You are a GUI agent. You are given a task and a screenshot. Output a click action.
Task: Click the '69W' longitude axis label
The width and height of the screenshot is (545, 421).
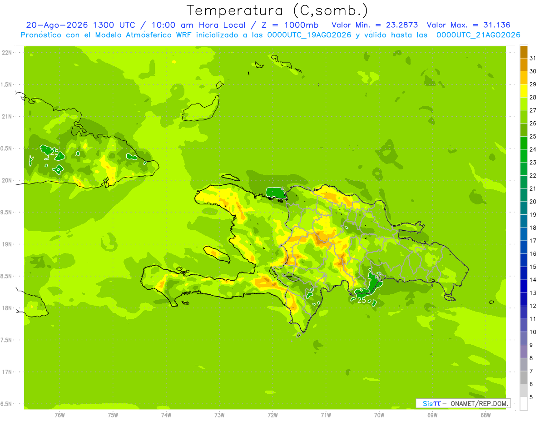[432, 415]
